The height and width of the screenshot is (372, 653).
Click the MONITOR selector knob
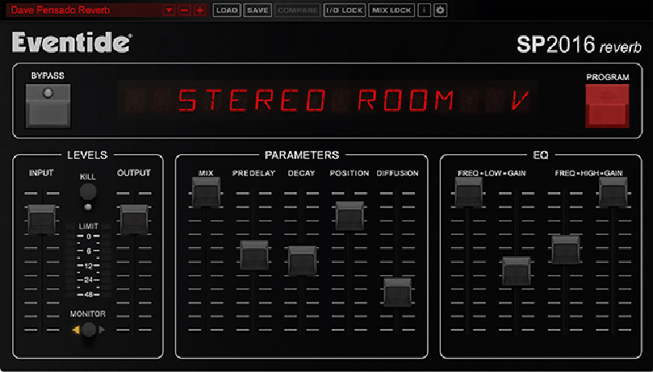point(89,330)
